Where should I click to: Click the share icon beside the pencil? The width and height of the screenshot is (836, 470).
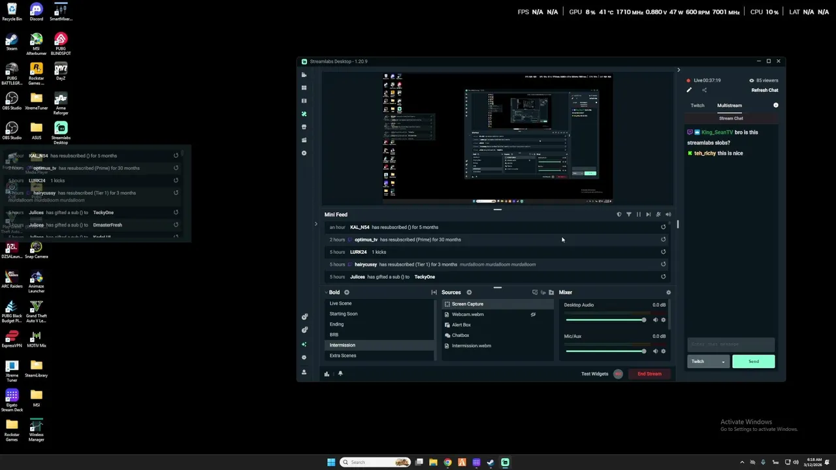tap(704, 90)
